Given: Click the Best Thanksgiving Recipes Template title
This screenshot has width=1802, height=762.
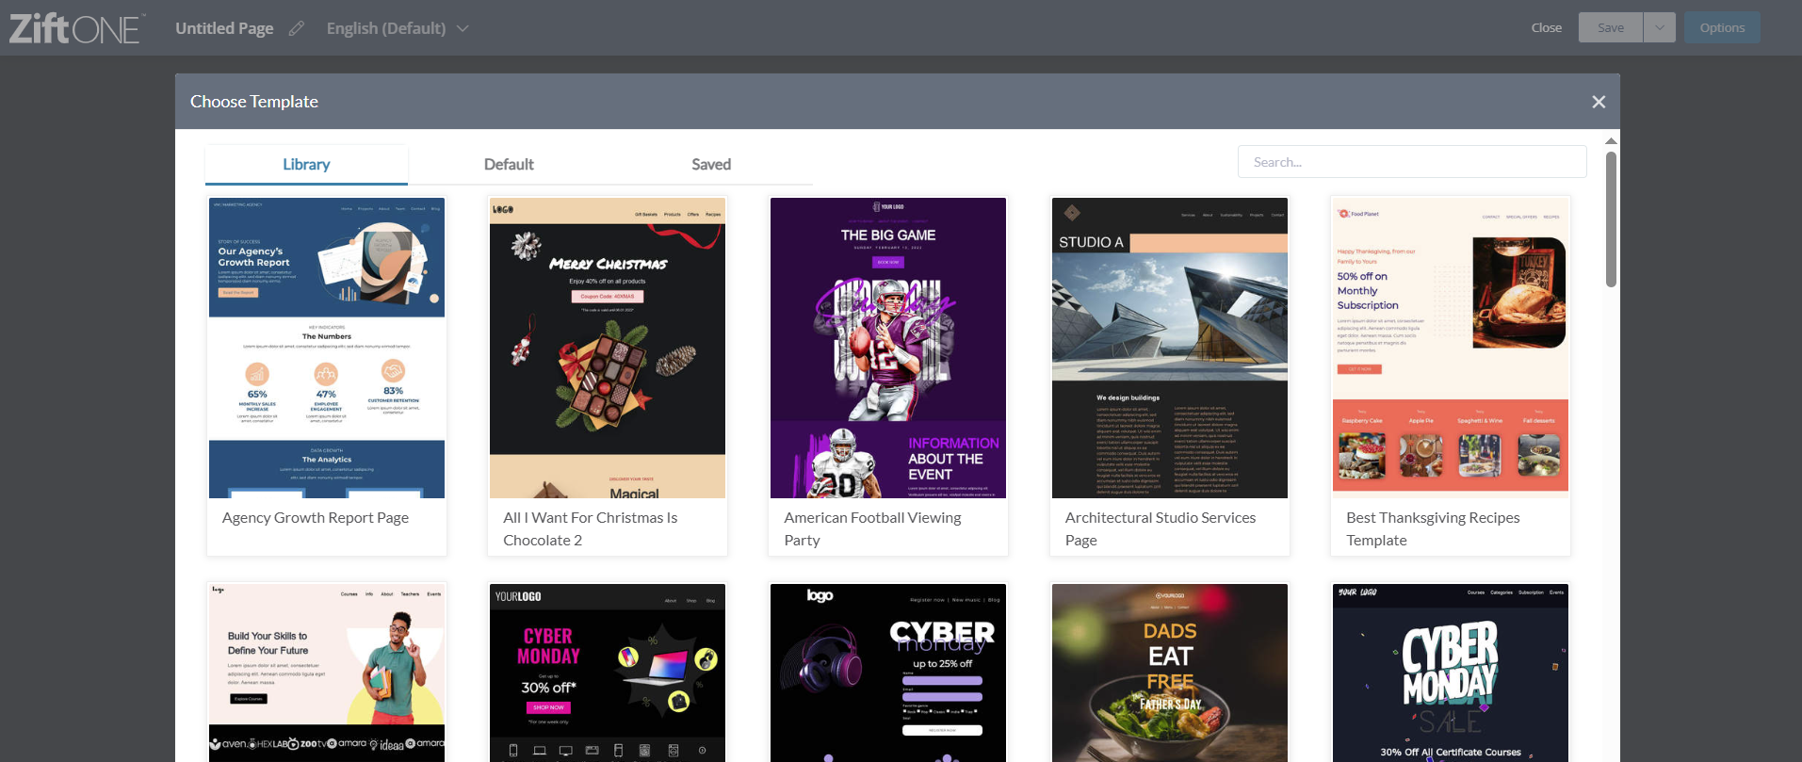Looking at the screenshot, I should point(1433,529).
